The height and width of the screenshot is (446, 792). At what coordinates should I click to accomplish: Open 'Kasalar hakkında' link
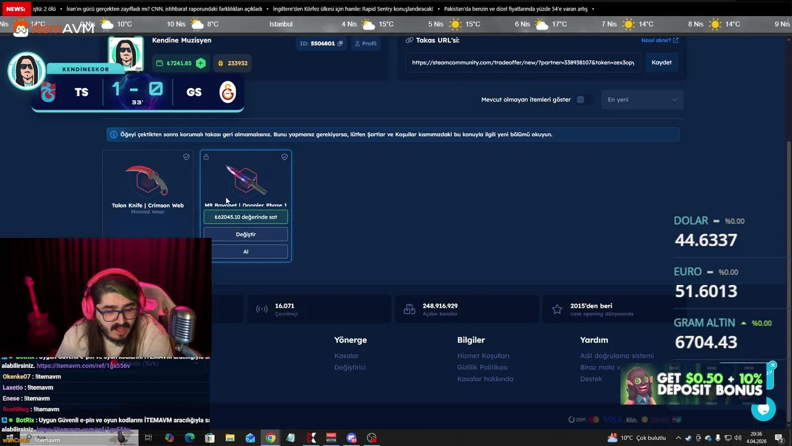click(485, 379)
